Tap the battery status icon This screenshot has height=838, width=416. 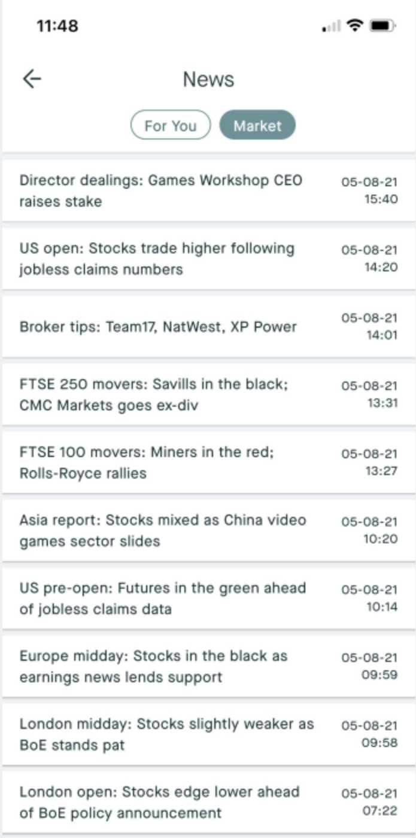coord(382,26)
